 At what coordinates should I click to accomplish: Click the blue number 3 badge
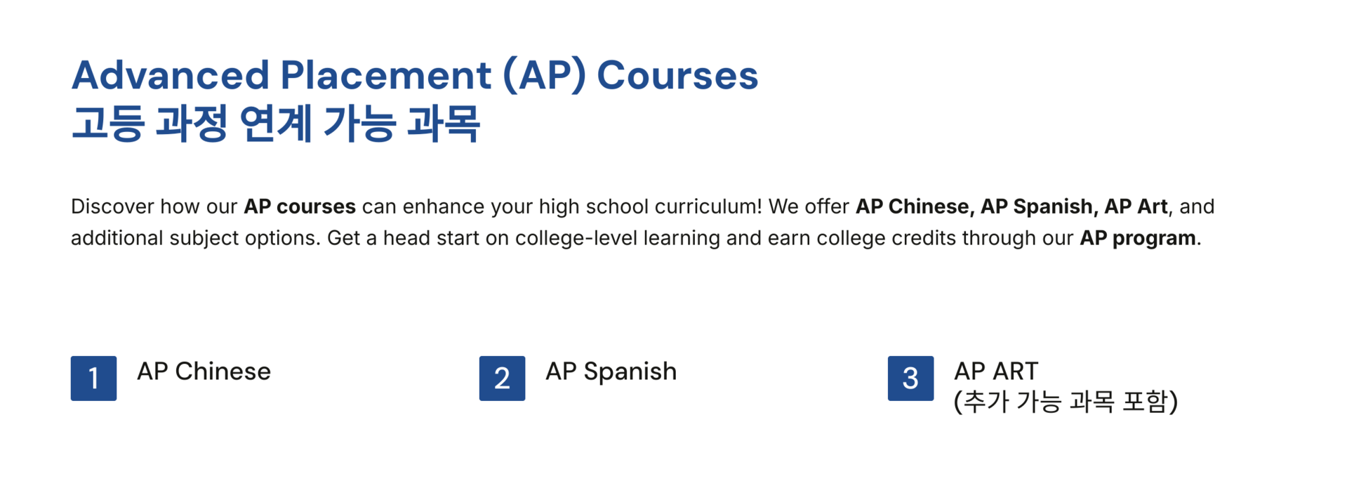pos(910,379)
